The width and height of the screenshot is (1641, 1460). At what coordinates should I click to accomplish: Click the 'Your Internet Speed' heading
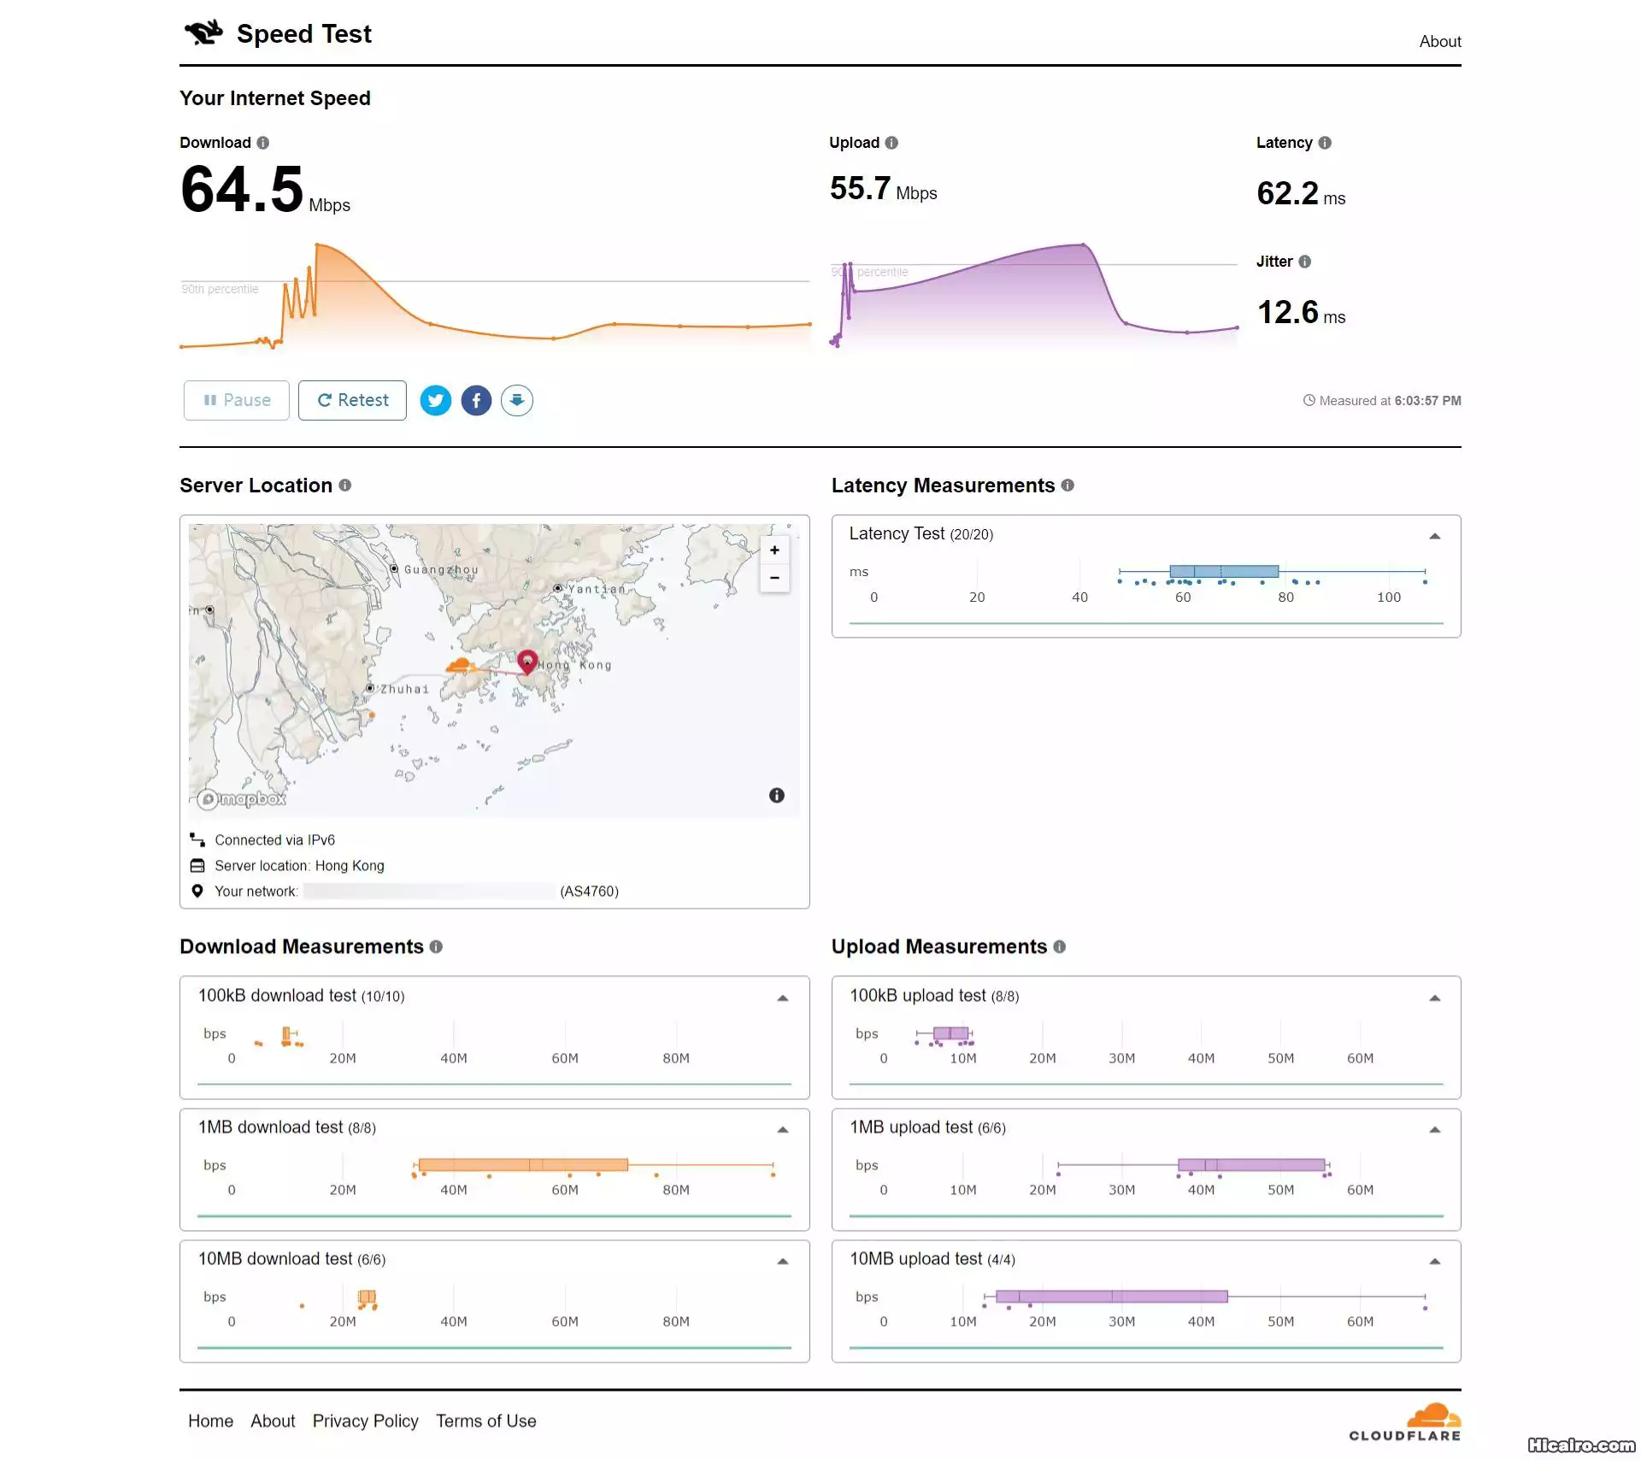tap(275, 98)
